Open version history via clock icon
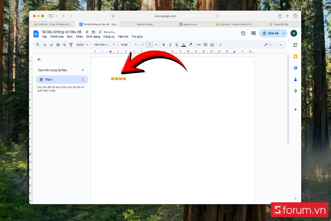This screenshot has width=331, height=221. [243, 33]
